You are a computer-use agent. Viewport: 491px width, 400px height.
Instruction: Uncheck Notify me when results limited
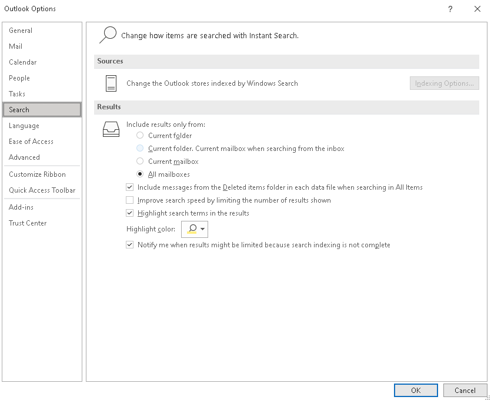129,244
